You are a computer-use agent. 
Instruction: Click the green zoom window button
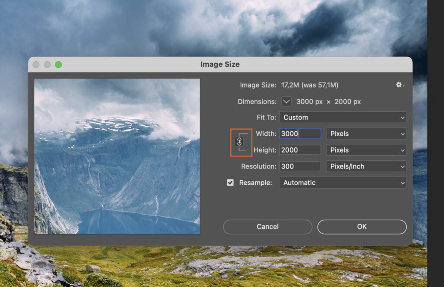59,64
